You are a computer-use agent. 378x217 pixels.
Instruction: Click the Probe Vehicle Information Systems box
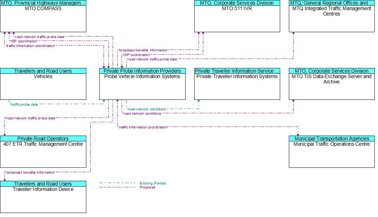click(x=143, y=84)
